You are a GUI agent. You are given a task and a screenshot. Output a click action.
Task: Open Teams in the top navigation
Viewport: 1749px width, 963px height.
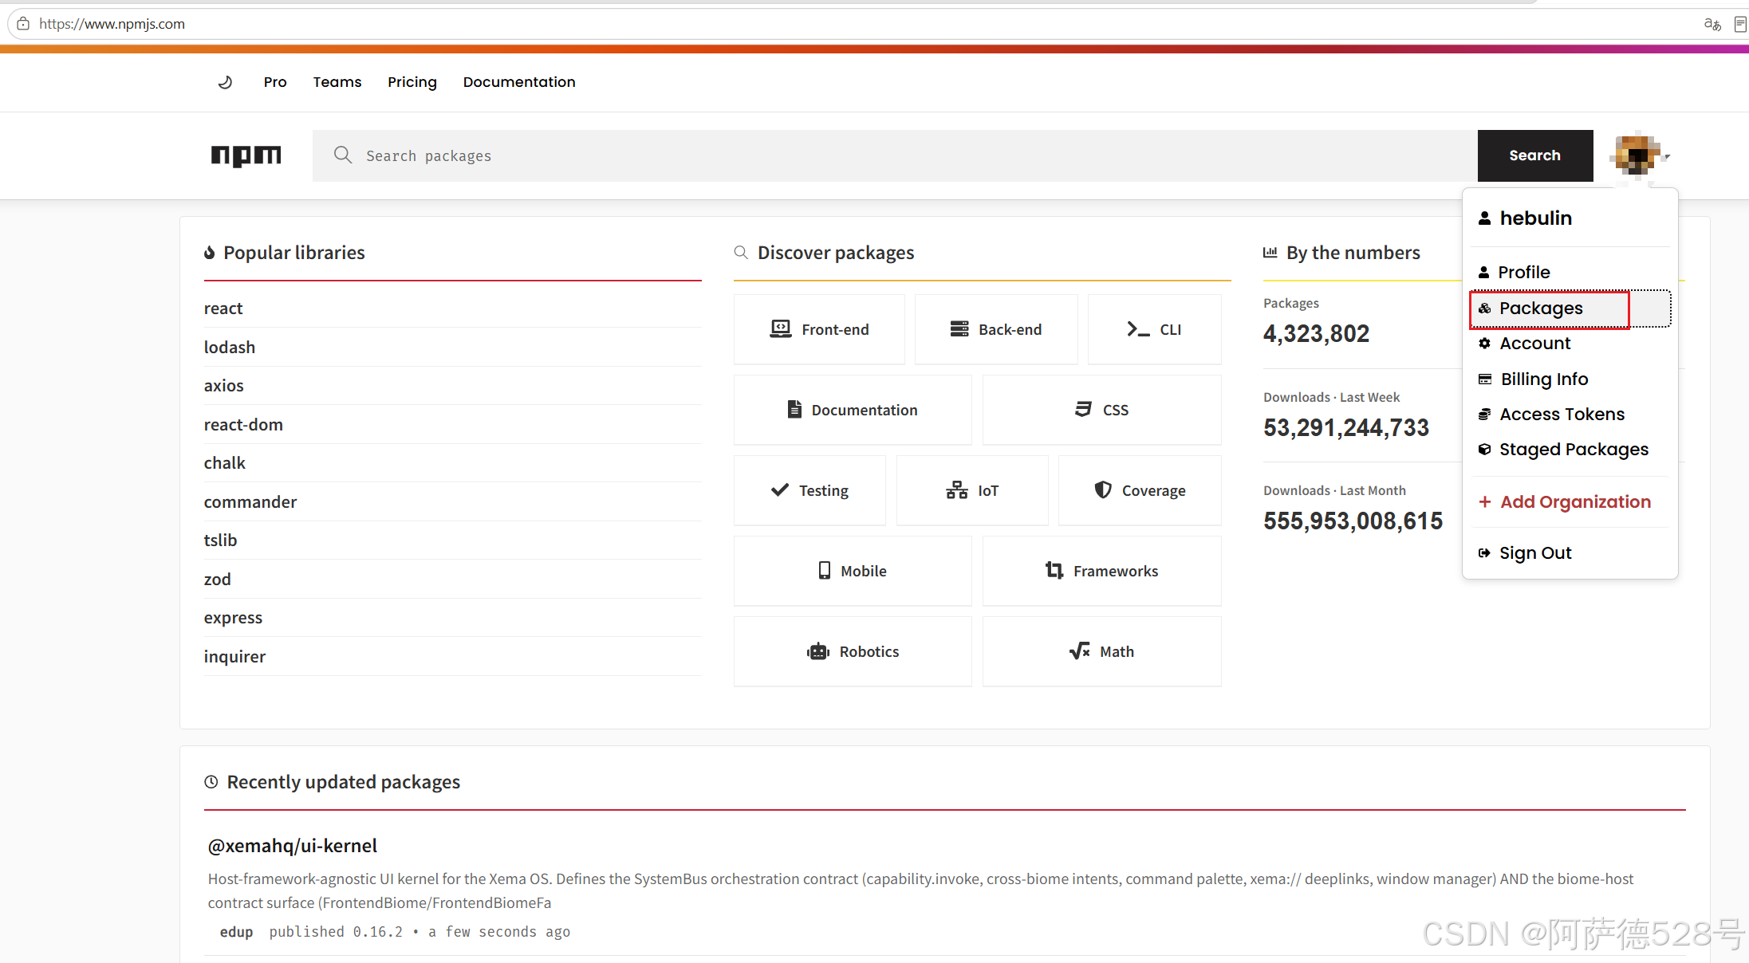click(337, 82)
